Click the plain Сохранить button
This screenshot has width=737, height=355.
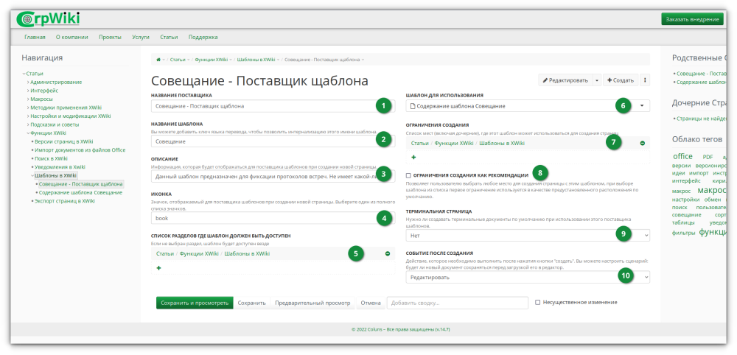(x=251, y=303)
